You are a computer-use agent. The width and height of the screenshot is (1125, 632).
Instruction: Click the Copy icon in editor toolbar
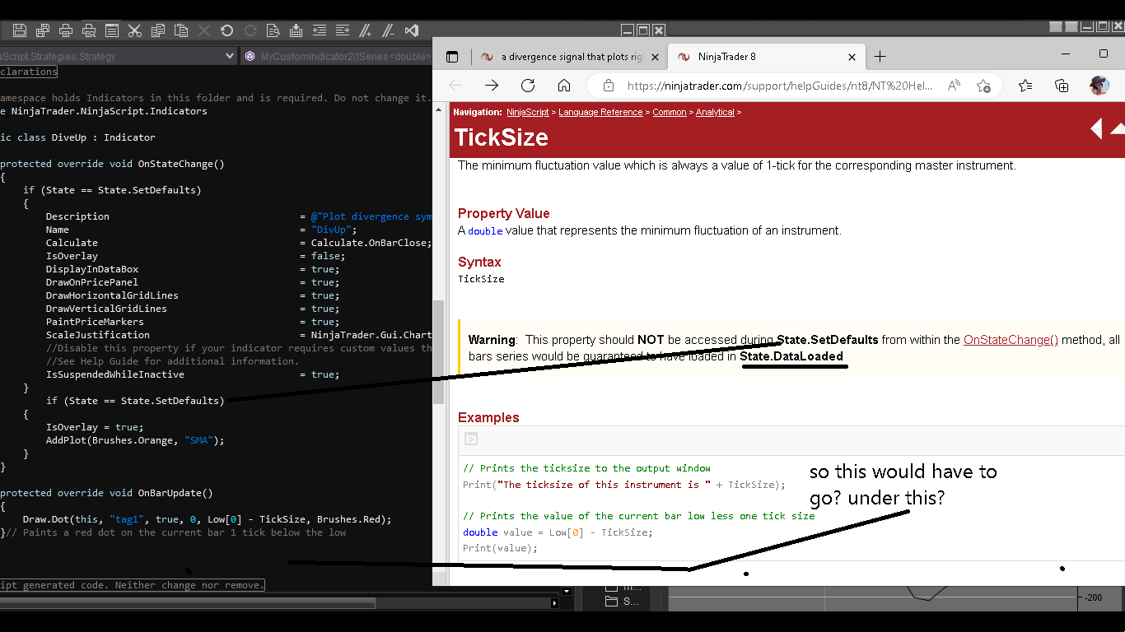[158, 31]
